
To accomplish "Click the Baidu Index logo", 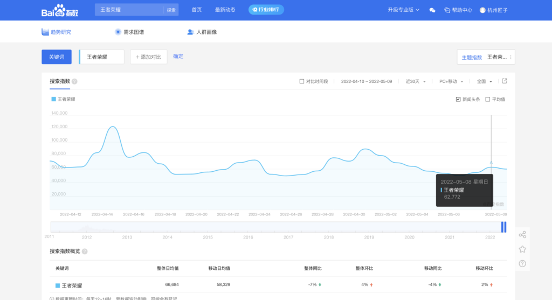I will (x=59, y=10).
